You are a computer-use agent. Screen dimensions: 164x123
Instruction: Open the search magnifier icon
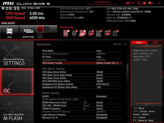(144, 3)
